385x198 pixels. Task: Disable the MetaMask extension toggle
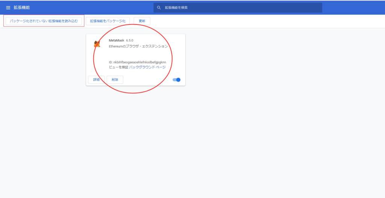click(x=177, y=79)
